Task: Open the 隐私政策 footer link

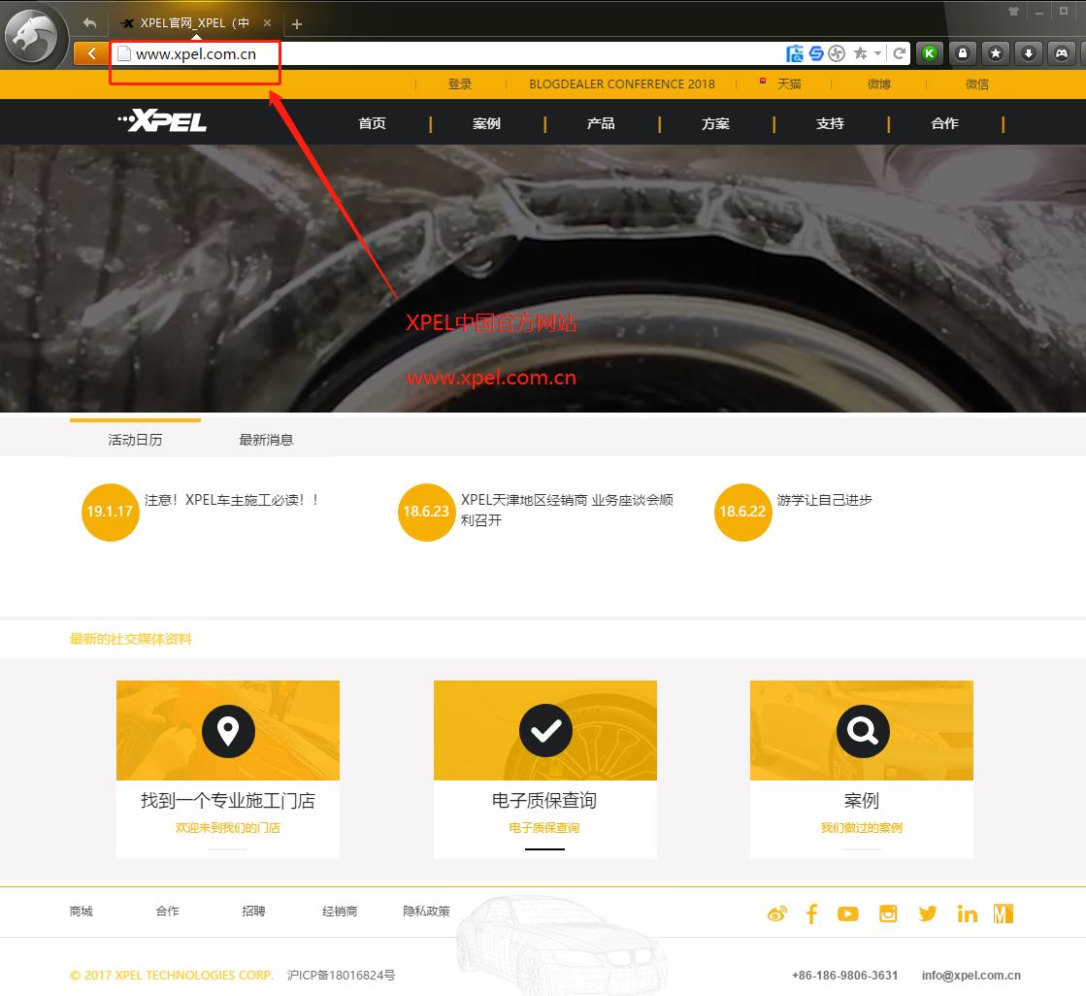Action: click(x=427, y=911)
